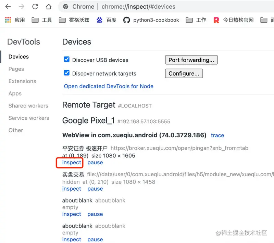The width and height of the screenshot is (274, 243).
Task: Uncheck Discover USB devices
Action: pos(66,59)
